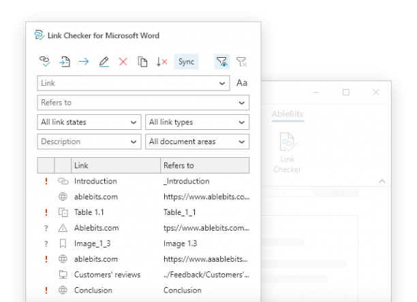The image size is (417, 302).
Task: Click the red X remove link icon
Action: pos(123,62)
